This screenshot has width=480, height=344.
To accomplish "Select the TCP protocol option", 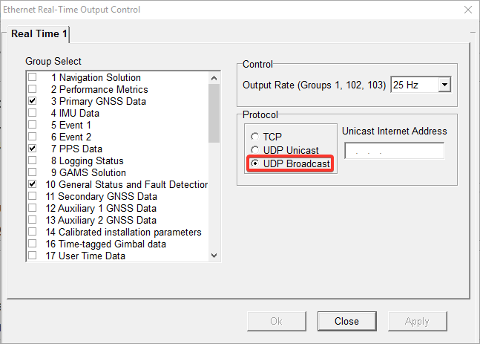I will tap(256, 137).
